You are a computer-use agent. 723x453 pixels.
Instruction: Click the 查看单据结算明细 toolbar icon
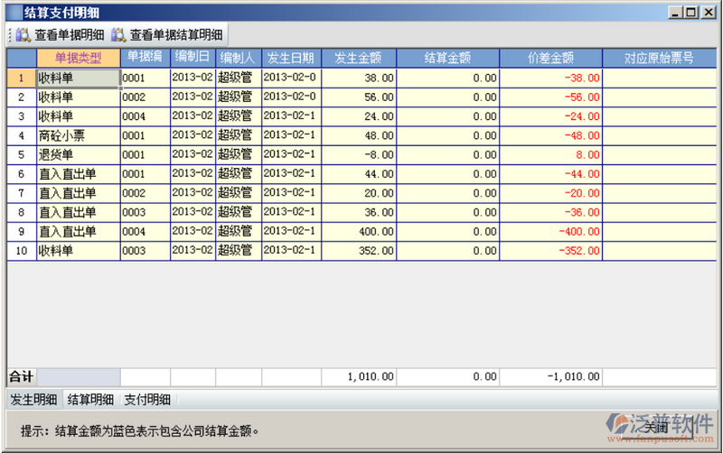tap(118, 35)
